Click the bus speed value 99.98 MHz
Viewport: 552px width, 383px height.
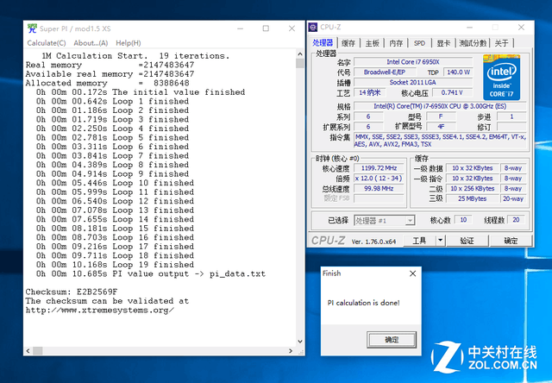coord(379,189)
